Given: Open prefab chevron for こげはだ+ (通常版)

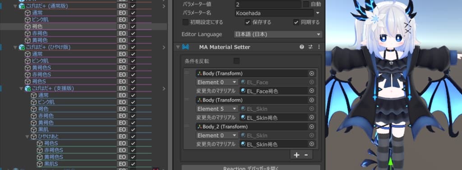Looking at the screenshot, I should click(x=164, y=6).
